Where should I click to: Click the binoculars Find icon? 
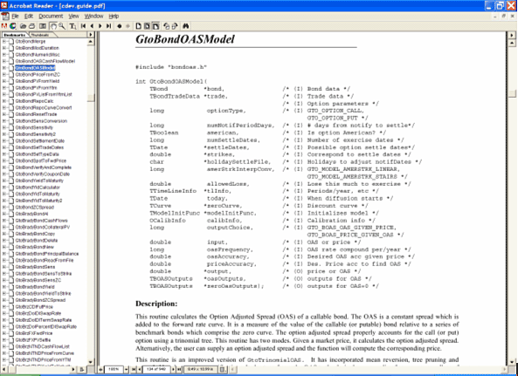tap(186, 26)
